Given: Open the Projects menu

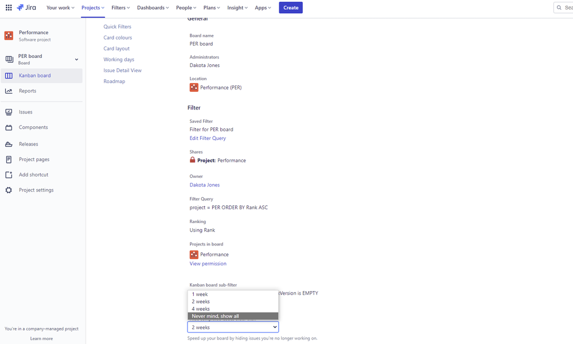Looking at the screenshot, I should (x=93, y=7).
